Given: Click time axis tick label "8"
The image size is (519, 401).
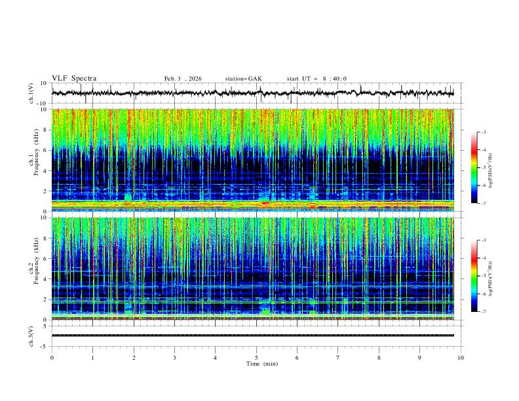Looking at the screenshot, I should coord(379,358).
